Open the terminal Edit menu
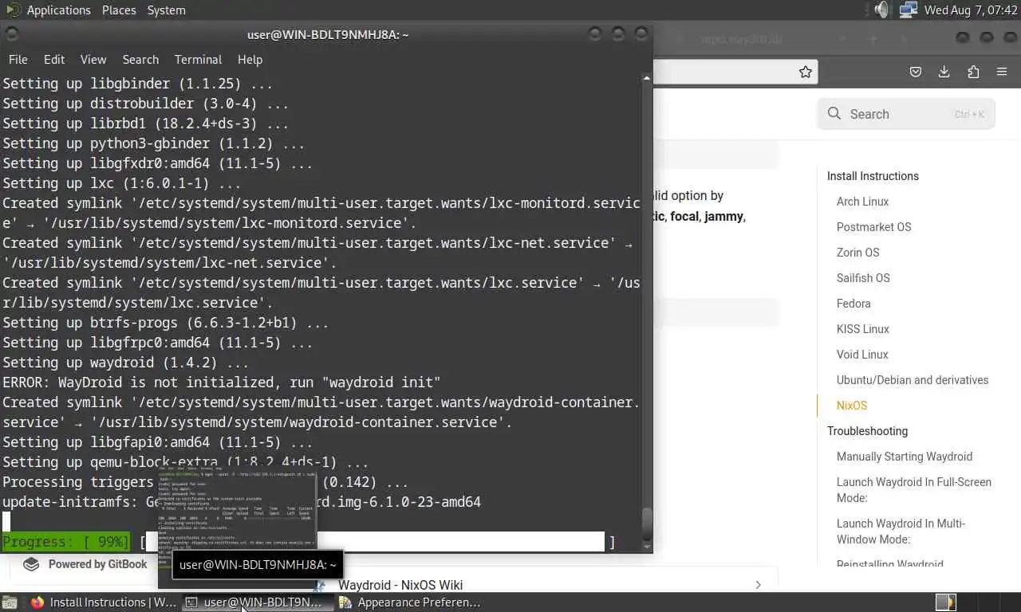 click(x=54, y=60)
